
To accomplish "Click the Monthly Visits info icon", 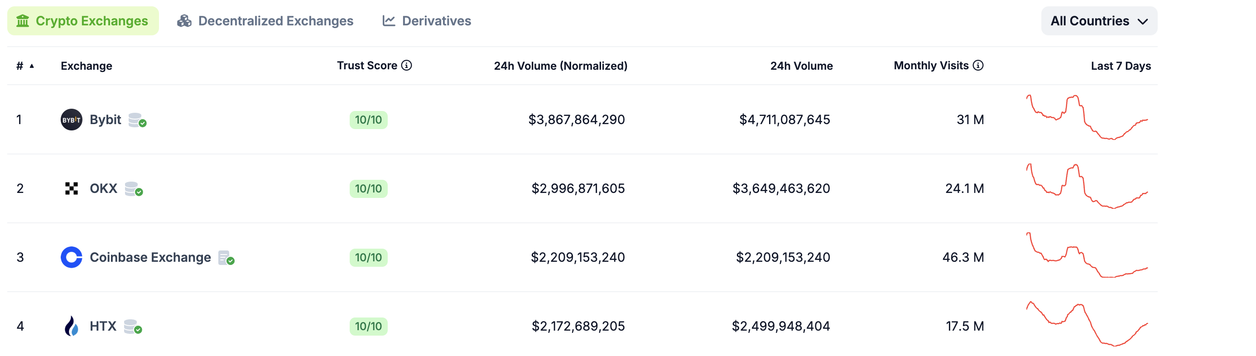I will pyautogui.click(x=978, y=65).
